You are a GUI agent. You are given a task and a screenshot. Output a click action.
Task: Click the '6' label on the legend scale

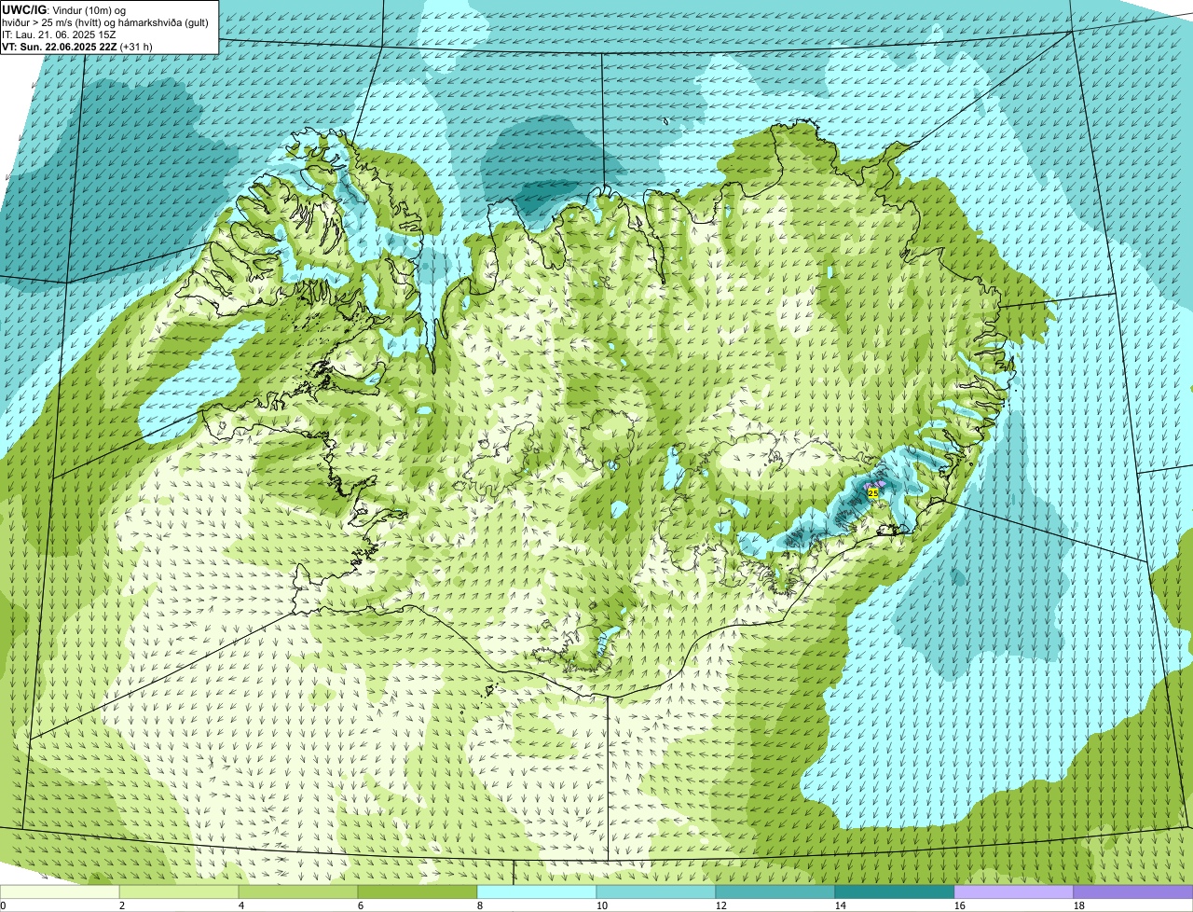(x=361, y=905)
